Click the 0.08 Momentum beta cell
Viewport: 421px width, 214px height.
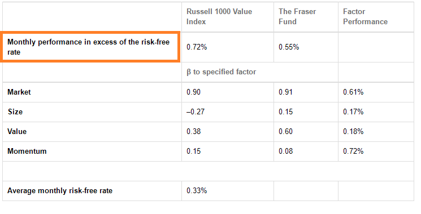(285, 151)
